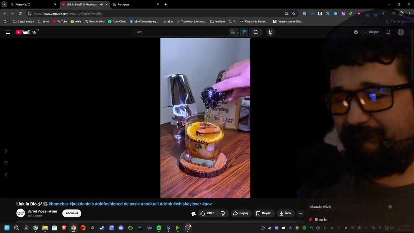Image resolution: width=414 pixels, height=233 pixels.
Task: Open the Yayın bookmark folder
Action: [x=43, y=22]
